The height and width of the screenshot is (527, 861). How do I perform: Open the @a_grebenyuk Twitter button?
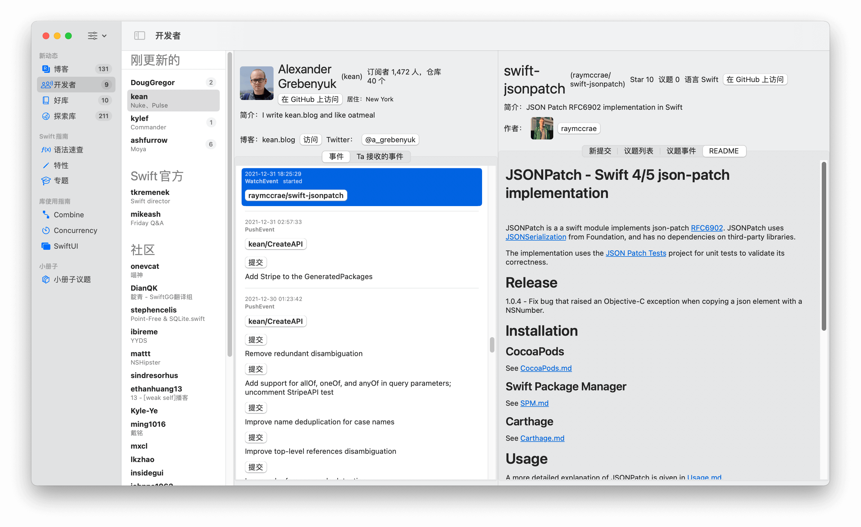(x=390, y=140)
